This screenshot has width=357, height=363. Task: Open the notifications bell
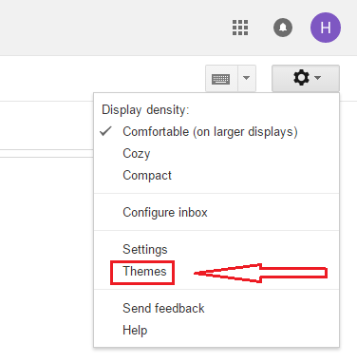[283, 28]
